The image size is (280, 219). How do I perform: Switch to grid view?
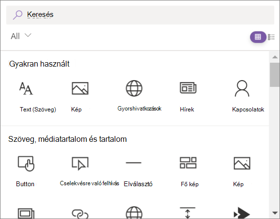[x=258, y=37]
